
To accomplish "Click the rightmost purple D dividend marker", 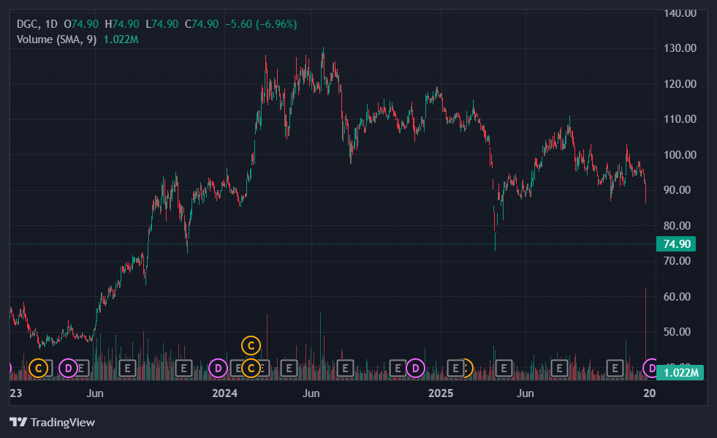I will [x=650, y=367].
